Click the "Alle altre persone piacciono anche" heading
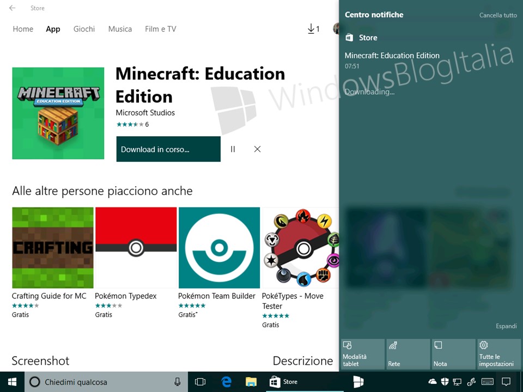 102,191
